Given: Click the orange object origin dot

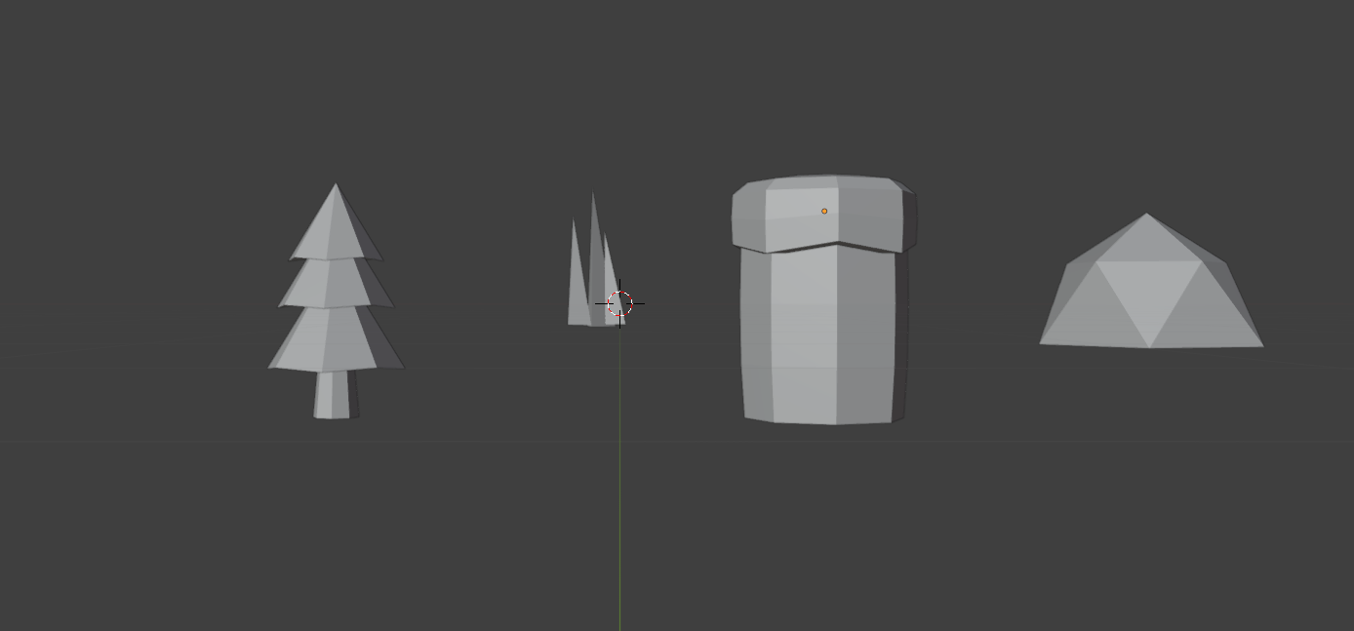Looking at the screenshot, I should 824,211.
